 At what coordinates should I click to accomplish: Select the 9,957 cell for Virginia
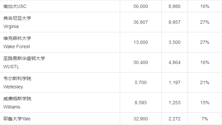pos(175,22)
